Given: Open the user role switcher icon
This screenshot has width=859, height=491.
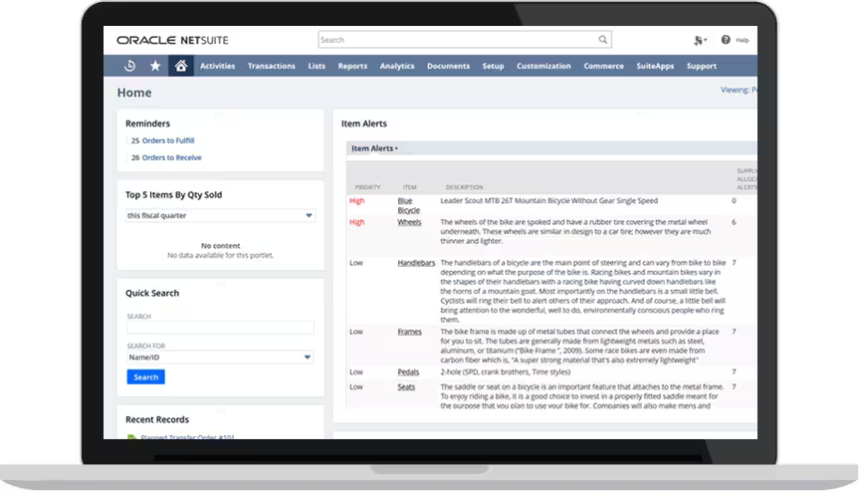Looking at the screenshot, I should (x=700, y=40).
